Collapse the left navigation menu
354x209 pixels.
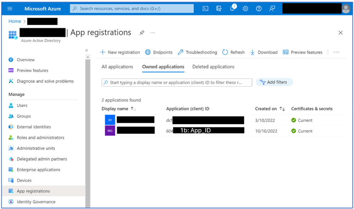click(x=86, y=50)
